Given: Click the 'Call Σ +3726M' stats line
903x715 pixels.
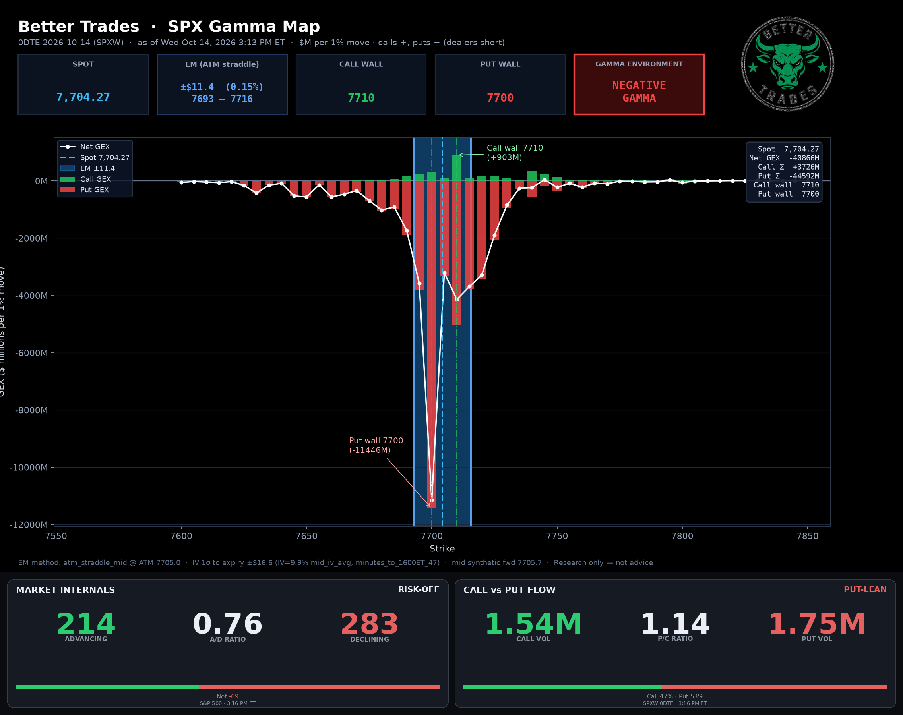Looking at the screenshot, I should click(x=788, y=167).
